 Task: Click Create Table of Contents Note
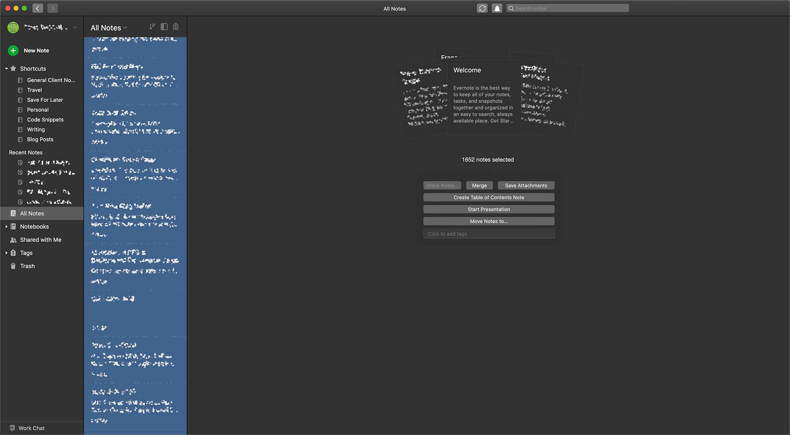489,197
